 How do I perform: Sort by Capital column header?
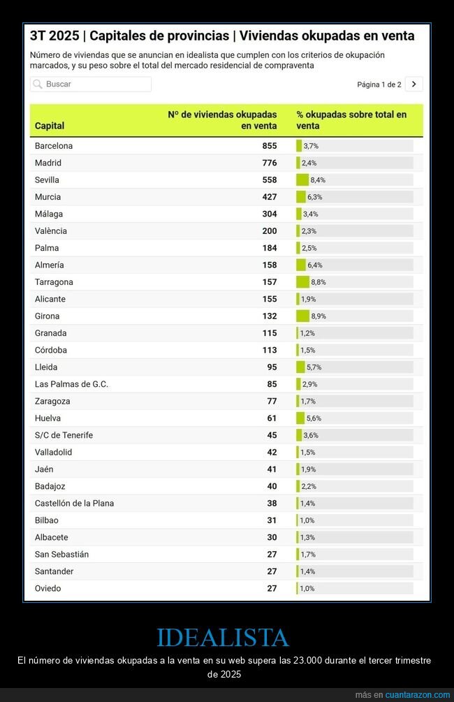click(50, 126)
